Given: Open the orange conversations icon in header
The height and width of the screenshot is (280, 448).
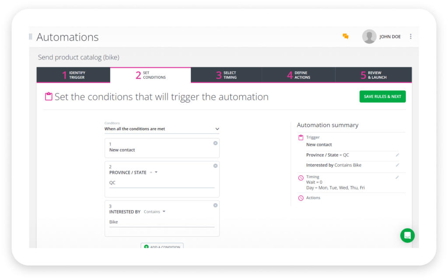Looking at the screenshot, I should click(x=345, y=37).
